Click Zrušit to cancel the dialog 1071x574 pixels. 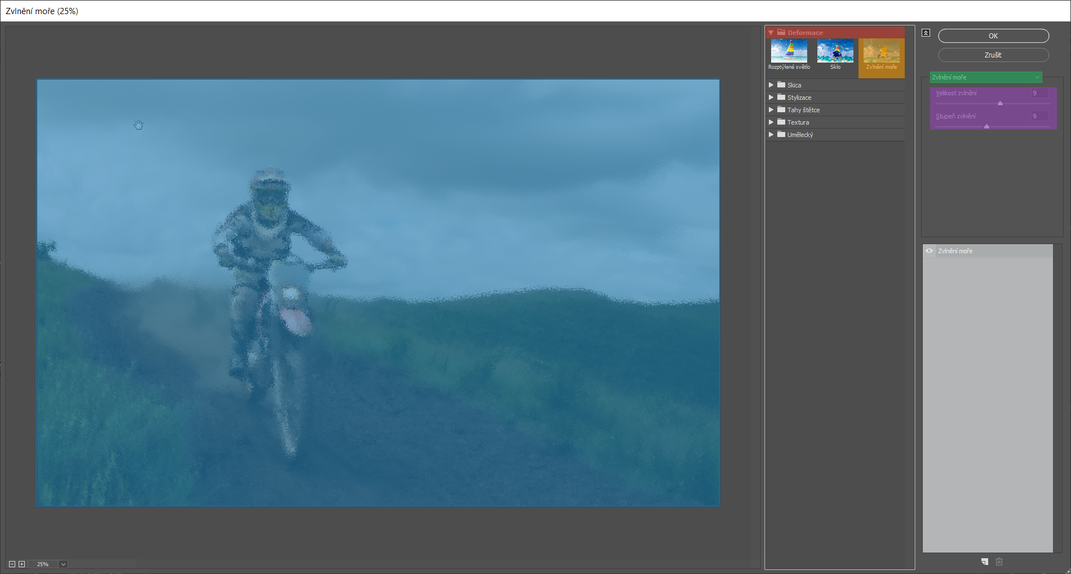tap(993, 55)
